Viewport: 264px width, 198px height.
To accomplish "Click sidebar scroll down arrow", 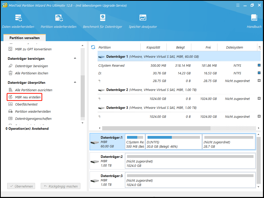I will click(82, 123).
